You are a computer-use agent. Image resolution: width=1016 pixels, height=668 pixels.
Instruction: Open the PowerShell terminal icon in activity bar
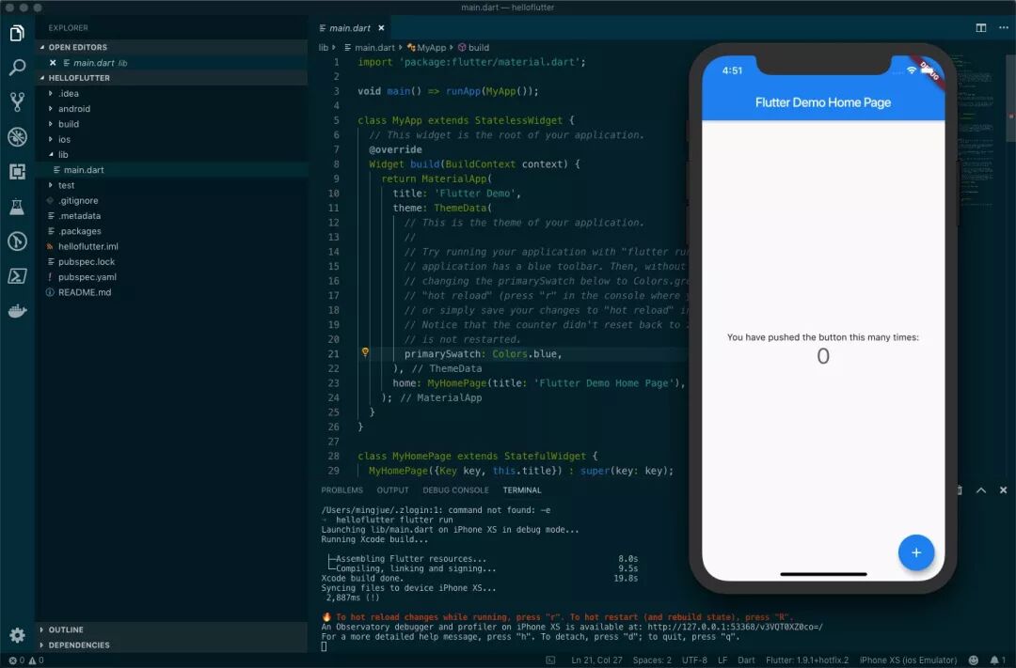pyautogui.click(x=18, y=276)
